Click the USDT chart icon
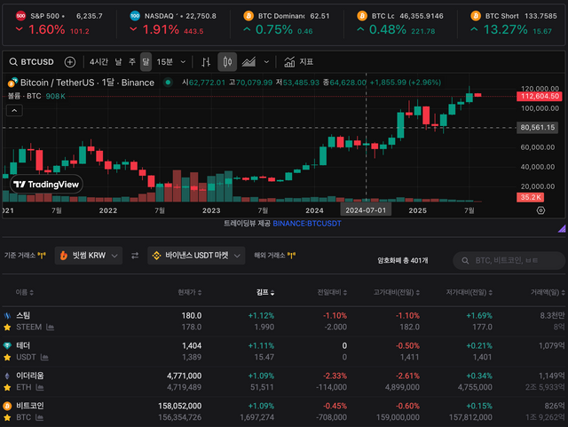Image resolution: width=568 pixels, height=427 pixels. coord(44,358)
